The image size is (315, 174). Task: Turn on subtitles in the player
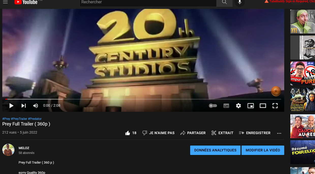[x=226, y=106]
